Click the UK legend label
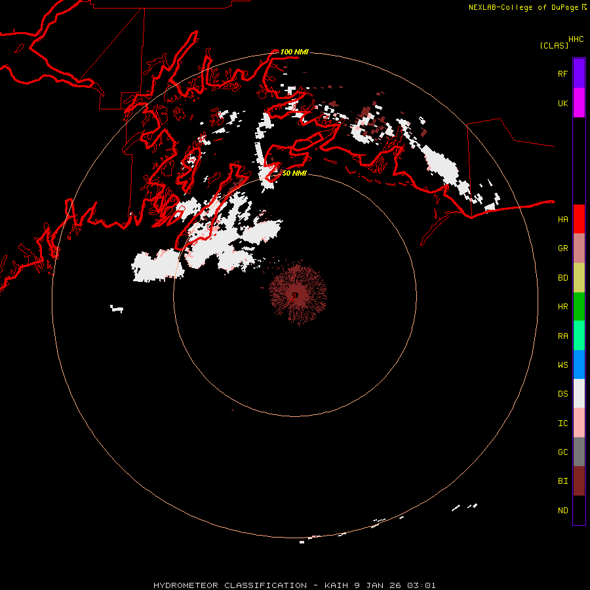The width and height of the screenshot is (590, 590). (x=562, y=103)
